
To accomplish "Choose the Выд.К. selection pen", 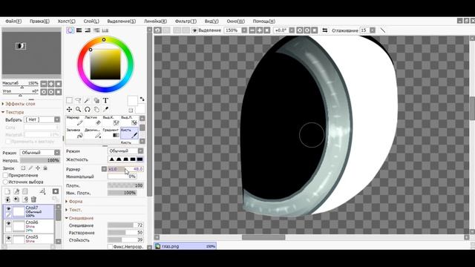I will [111, 120].
